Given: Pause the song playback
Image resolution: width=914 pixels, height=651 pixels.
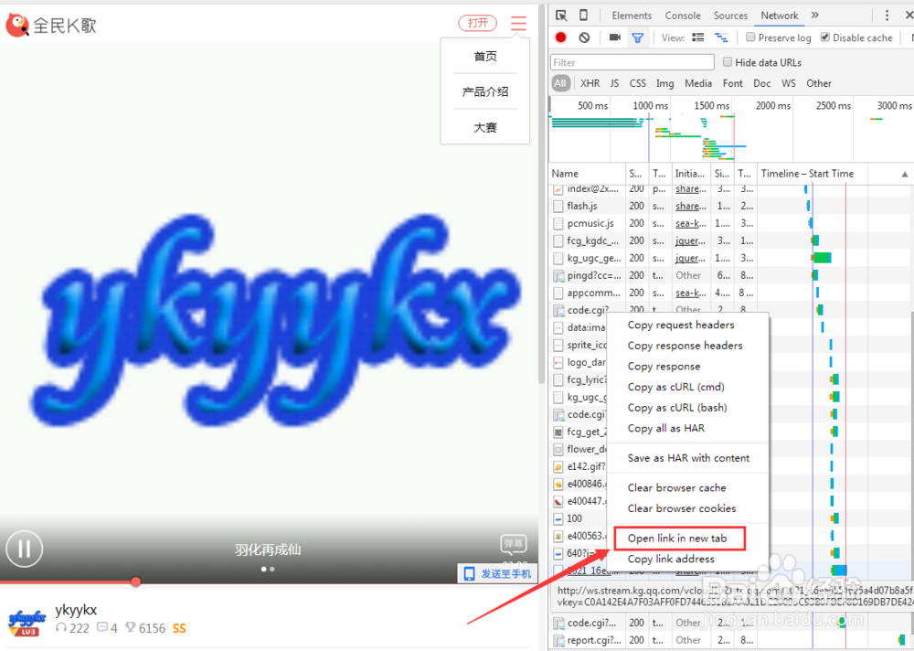Looking at the screenshot, I should tap(24, 549).
